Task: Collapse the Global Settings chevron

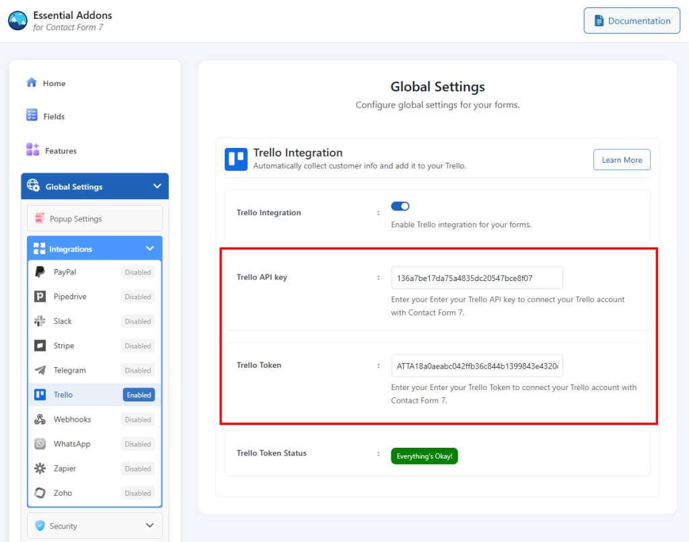Action: pos(157,186)
